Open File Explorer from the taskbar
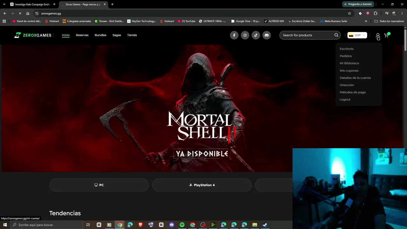This screenshot has height=229, width=407. [255, 225]
